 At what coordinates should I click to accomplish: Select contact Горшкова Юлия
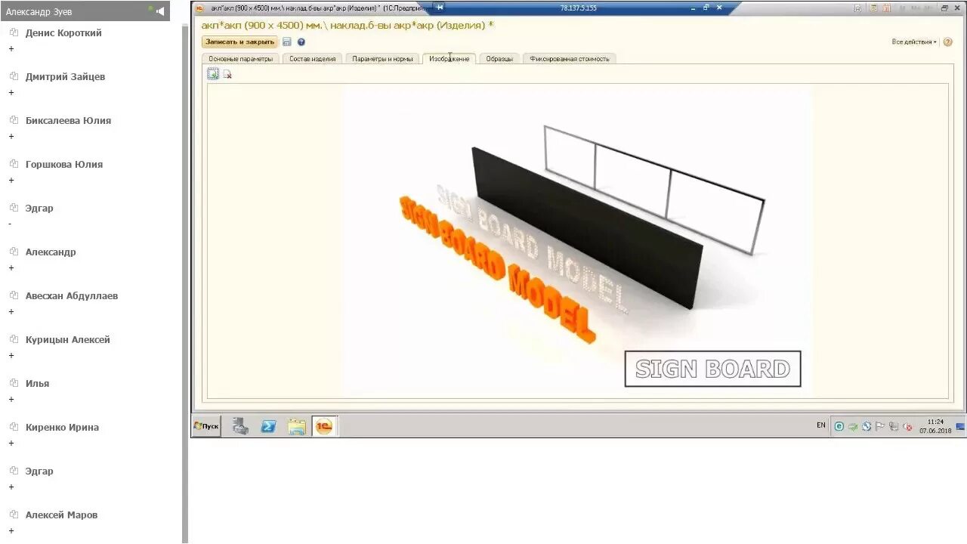pos(64,164)
